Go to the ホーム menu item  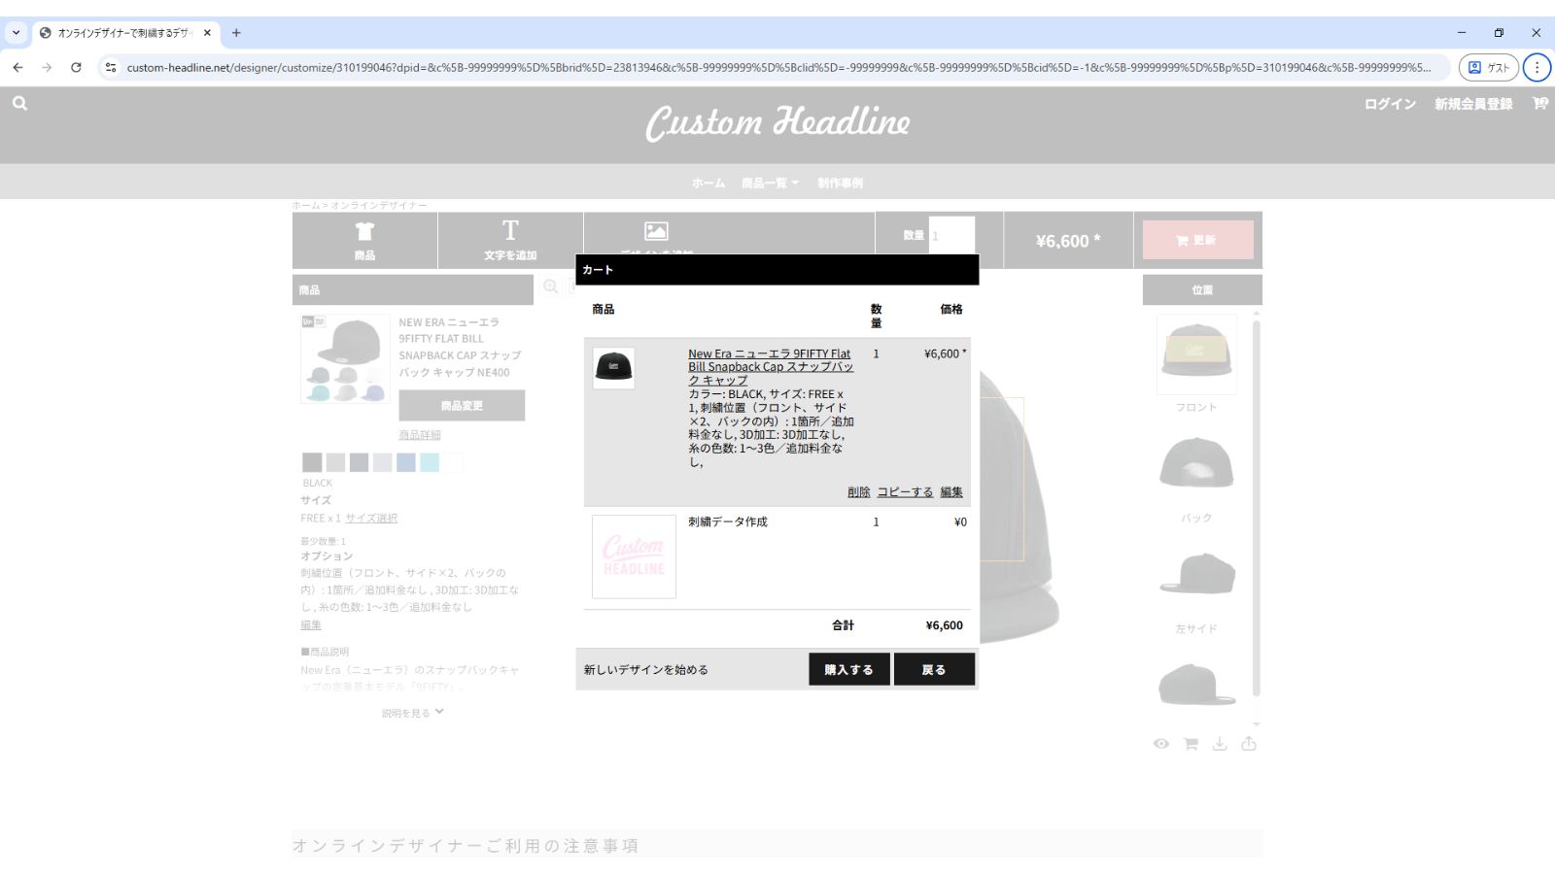click(x=708, y=183)
